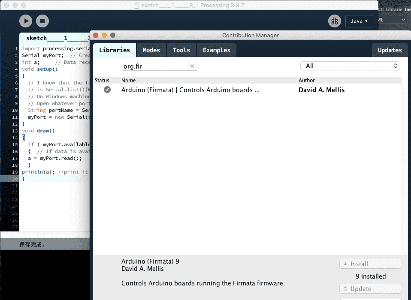
Task: Select the sketch tab in Processing editor
Action: (x=55, y=38)
